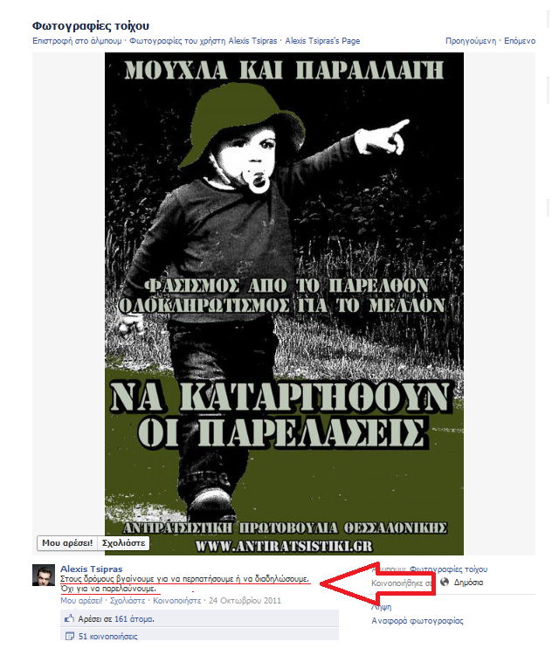Open the Alexis Tsipras's Page link
The image size is (559, 669).
tap(322, 41)
